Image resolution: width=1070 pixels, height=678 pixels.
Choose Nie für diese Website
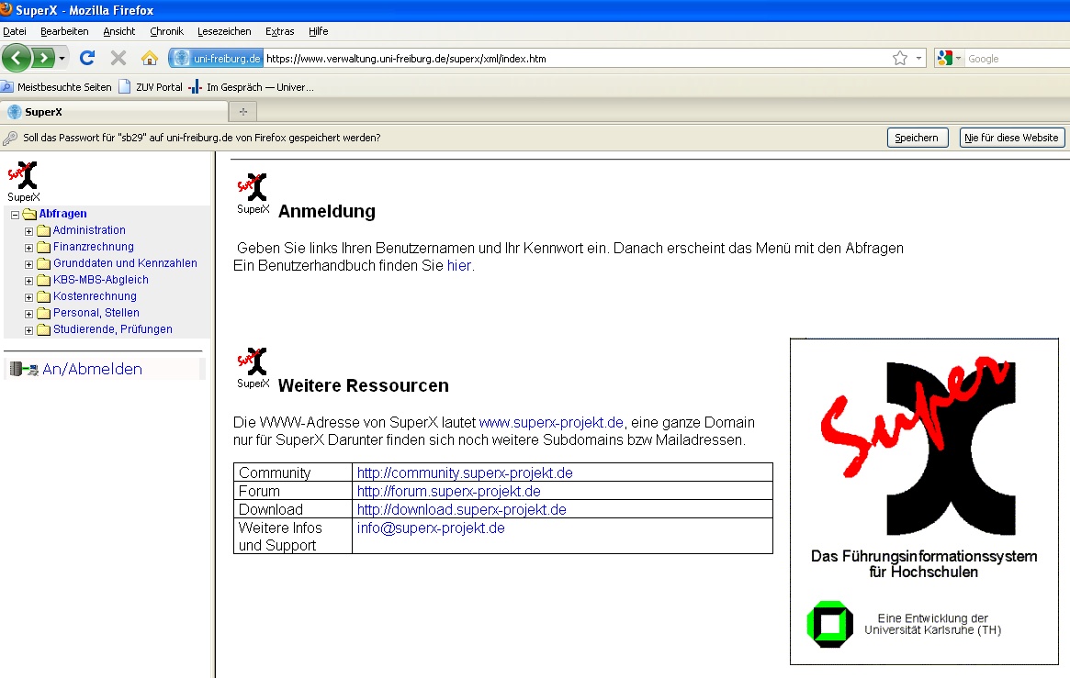click(1012, 138)
